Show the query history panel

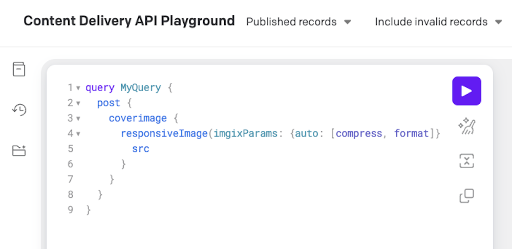click(19, 109)
